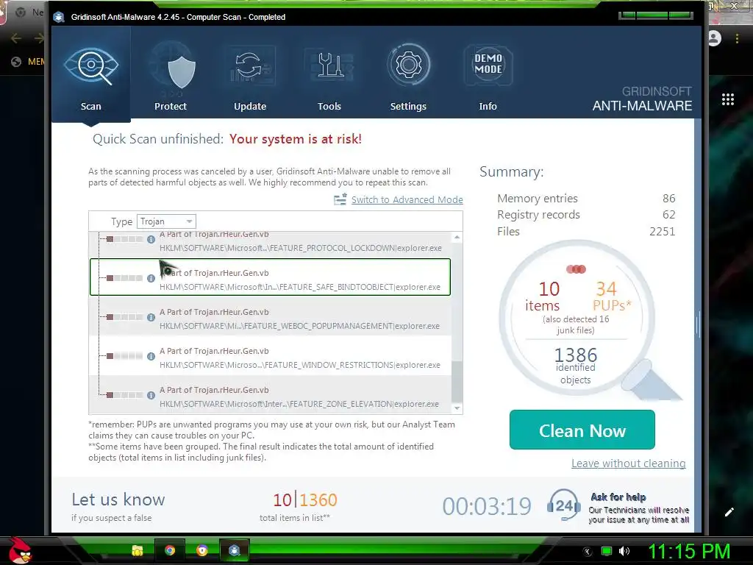
Task: Click the Registry records count 62
Action: point(668,215)
